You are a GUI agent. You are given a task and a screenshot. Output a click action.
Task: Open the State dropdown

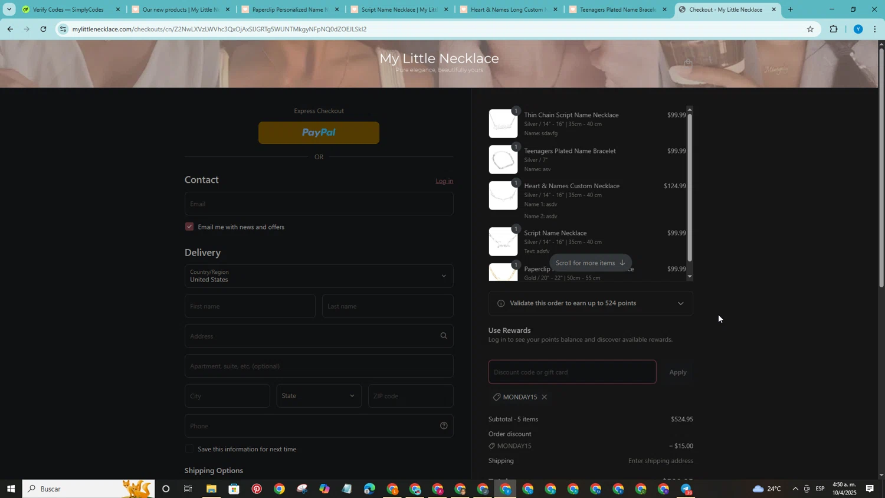click(x=319, y=396)
